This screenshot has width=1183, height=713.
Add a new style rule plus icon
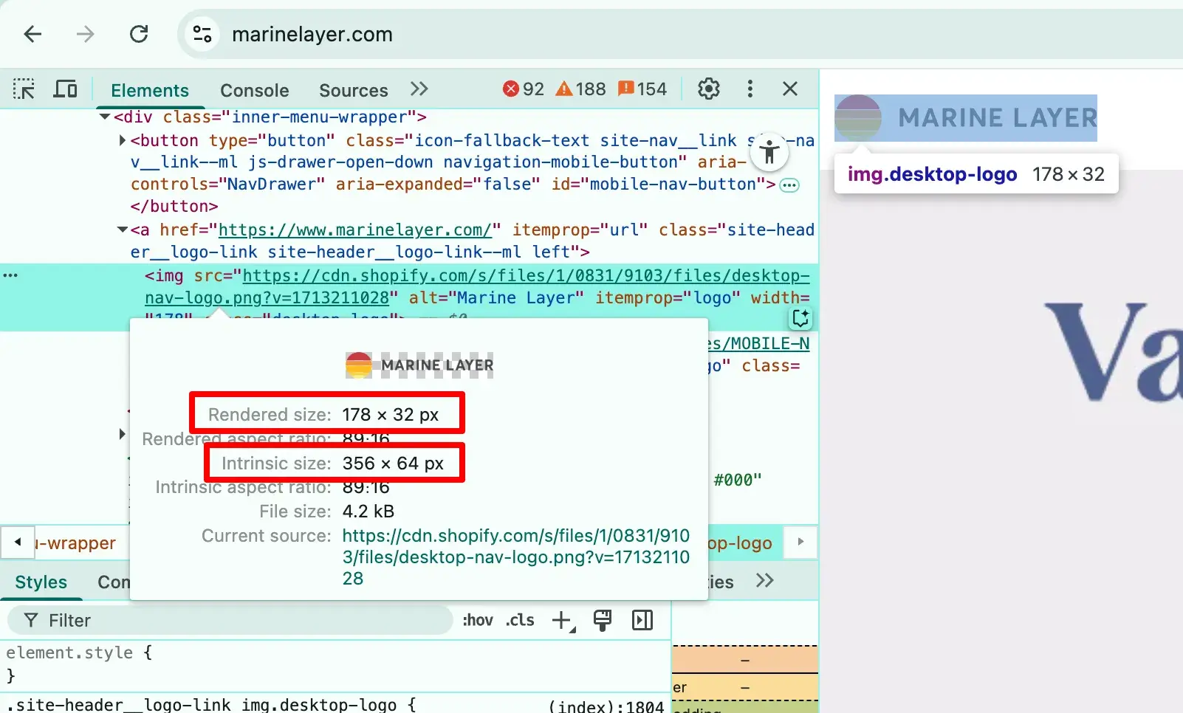[x=563, y=621]
